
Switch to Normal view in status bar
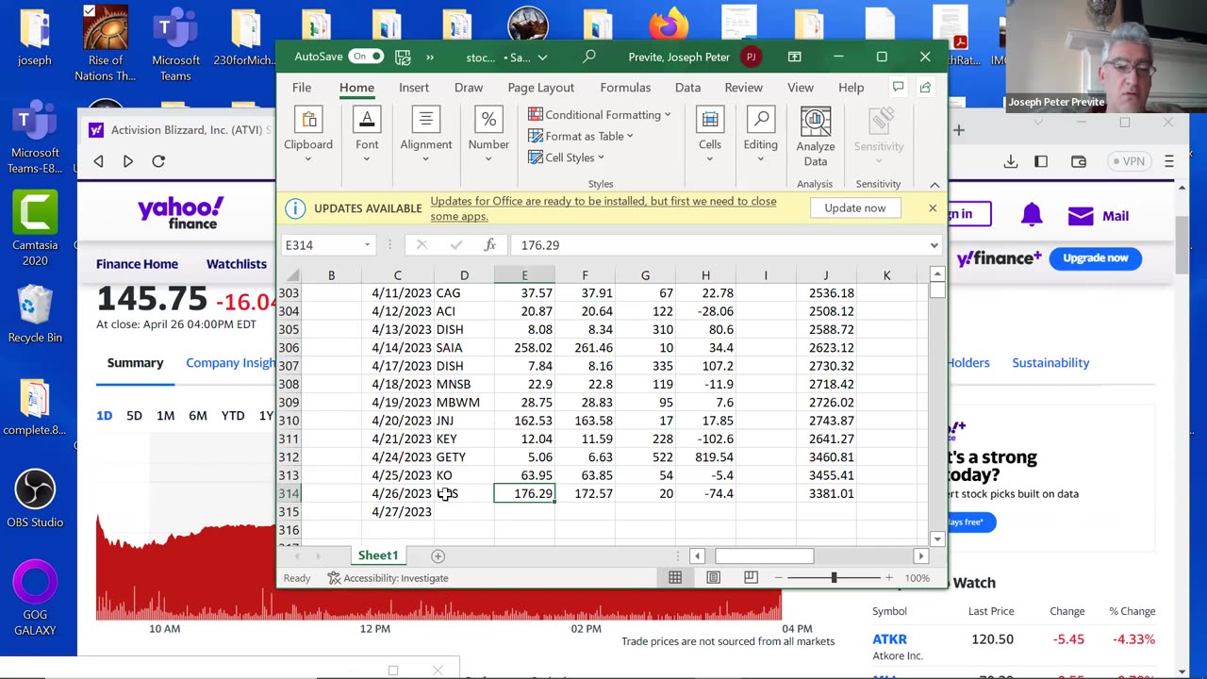(x=675, y=577)
